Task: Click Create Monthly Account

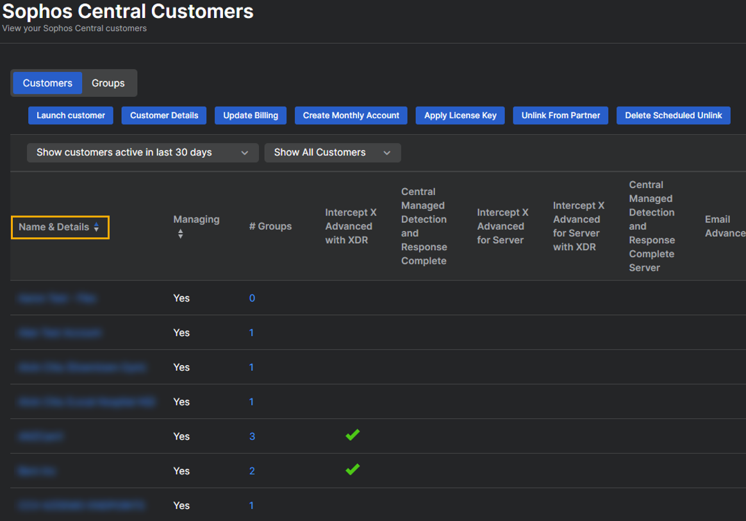Action: pyautogui.click(x=351, y=115)
